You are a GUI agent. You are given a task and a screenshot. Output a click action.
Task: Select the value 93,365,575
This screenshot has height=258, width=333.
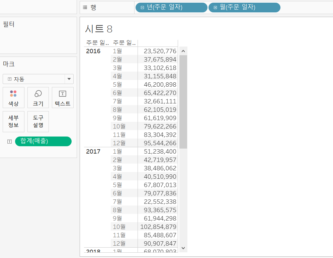160,210
